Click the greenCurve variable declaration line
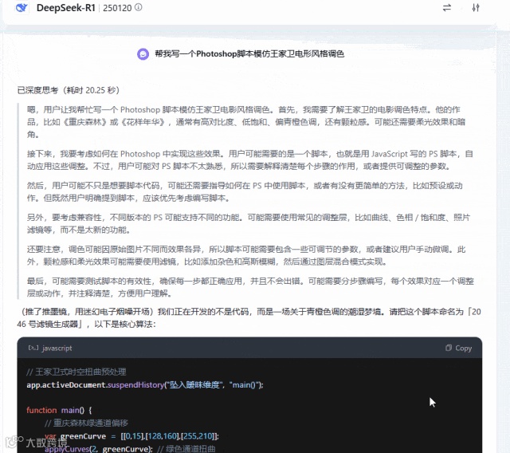Screen dimensions: 510x453 coord(131,436)
